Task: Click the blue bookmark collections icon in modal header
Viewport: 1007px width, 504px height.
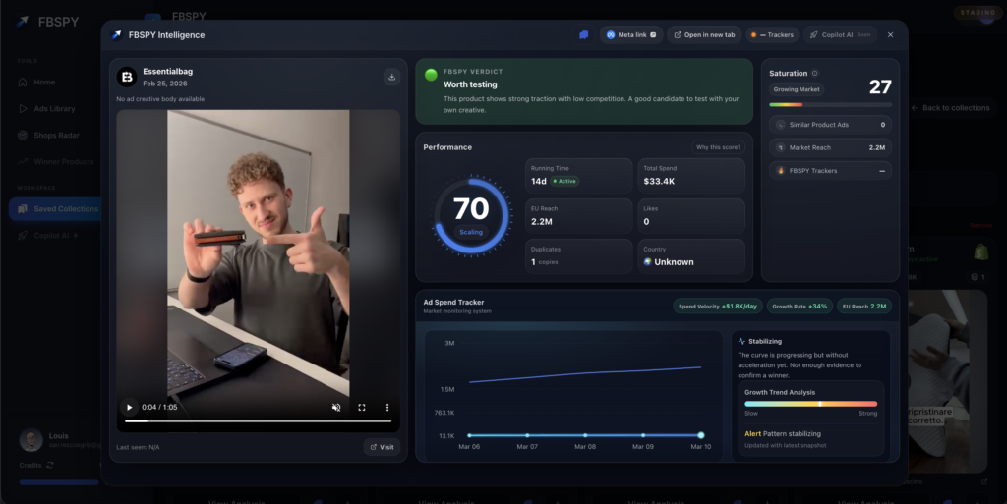Action: tap(584, 35)
